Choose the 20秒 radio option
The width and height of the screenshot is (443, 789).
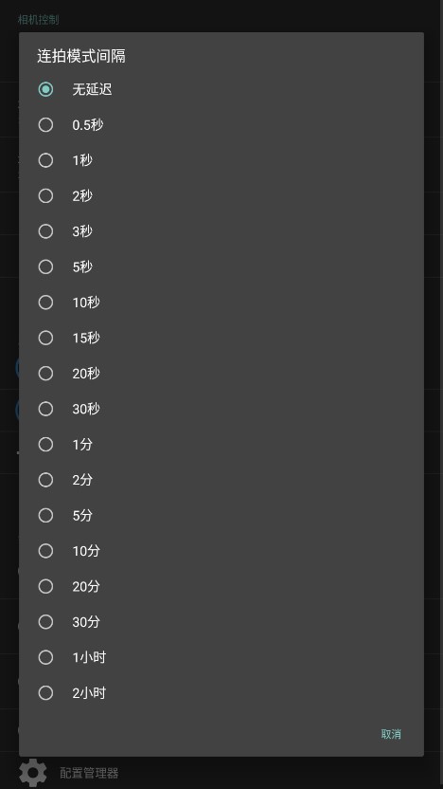pyautogui.click(x=221, y=374)
